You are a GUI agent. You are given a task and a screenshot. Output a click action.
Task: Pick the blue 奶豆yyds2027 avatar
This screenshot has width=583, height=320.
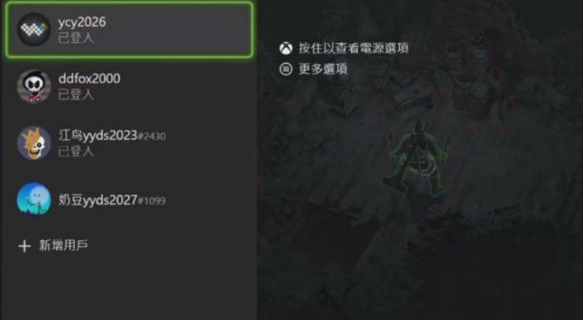(34, 200)
